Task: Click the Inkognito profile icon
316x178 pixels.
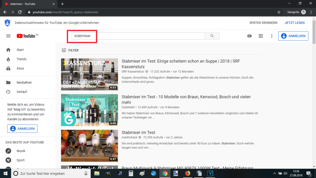Action: click(x=304, y=12)
